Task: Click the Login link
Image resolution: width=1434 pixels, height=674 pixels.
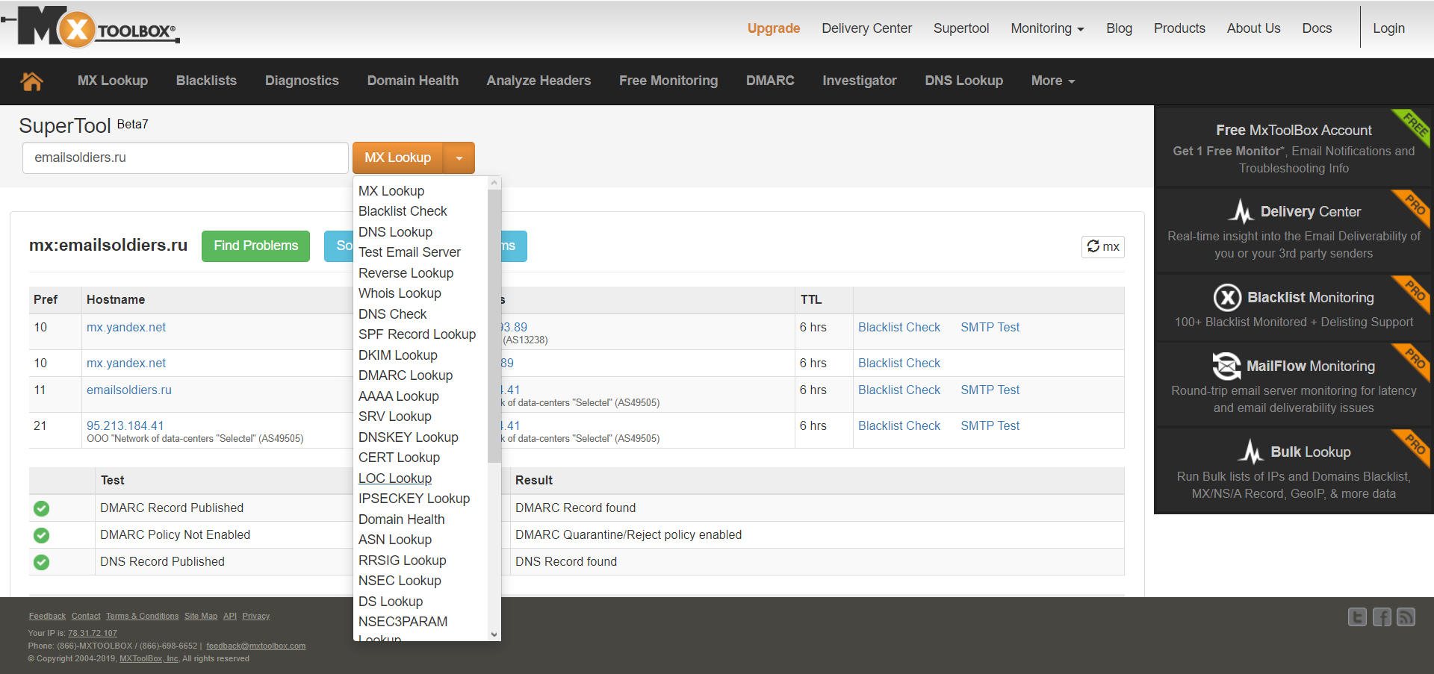Action: [1388, 28]
